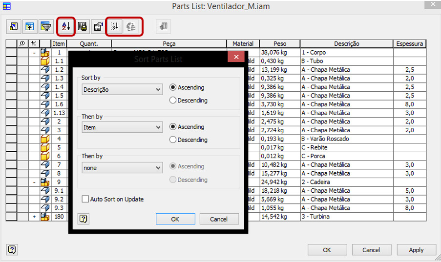Viewport: 441px width, 262px height.
Task: Open the Sort by Descrição dropdown
Action: tap(122, 90)
